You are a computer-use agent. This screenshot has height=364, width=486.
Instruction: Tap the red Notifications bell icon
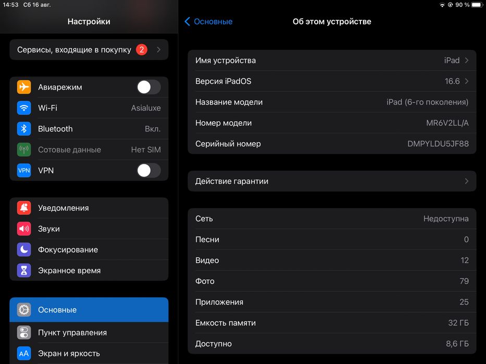[24, 207]
